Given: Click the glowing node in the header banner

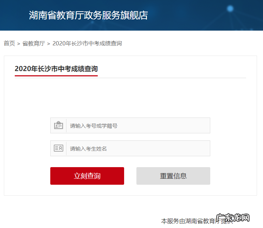Looking at the screenshot, I should point(230,8).
